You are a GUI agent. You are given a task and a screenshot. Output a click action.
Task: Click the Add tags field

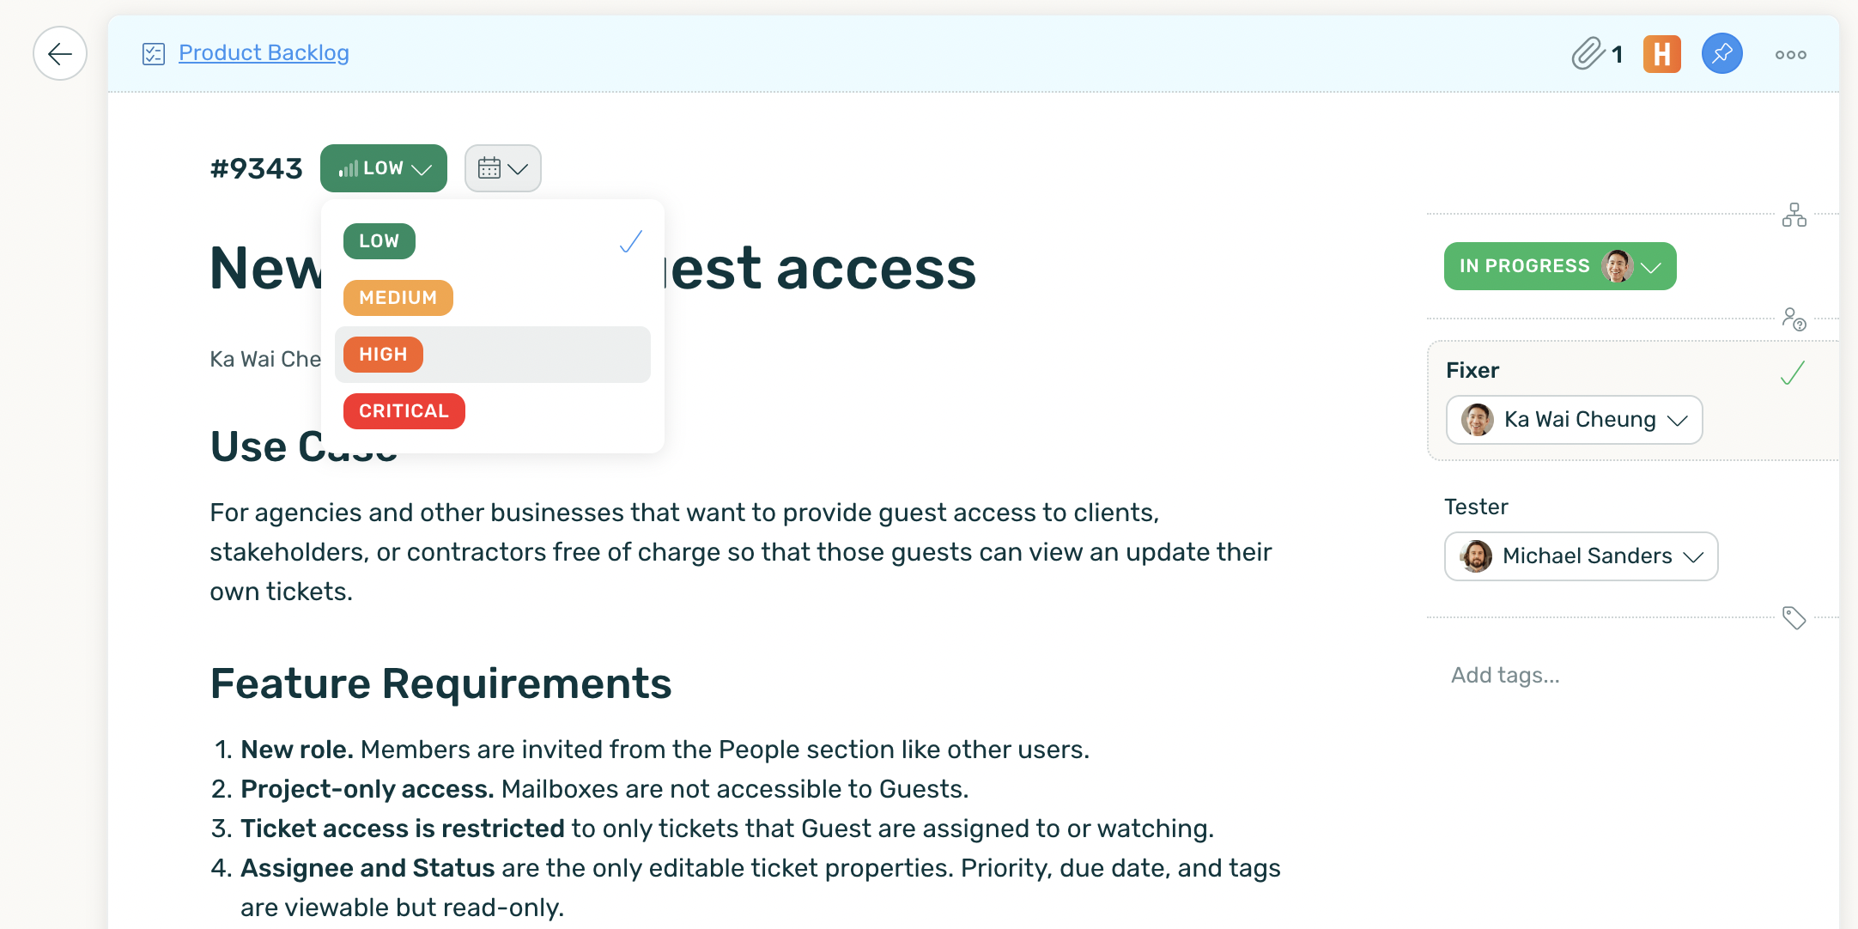pos(1504,675)
